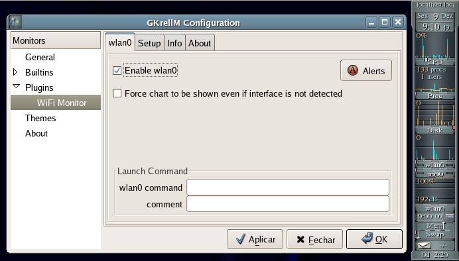Disable the Enable wlan0 checkbox
This screenshot has height=261, width=459.
(x=117, y=70)
